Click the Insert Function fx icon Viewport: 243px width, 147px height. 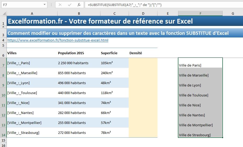click(79, 5)
